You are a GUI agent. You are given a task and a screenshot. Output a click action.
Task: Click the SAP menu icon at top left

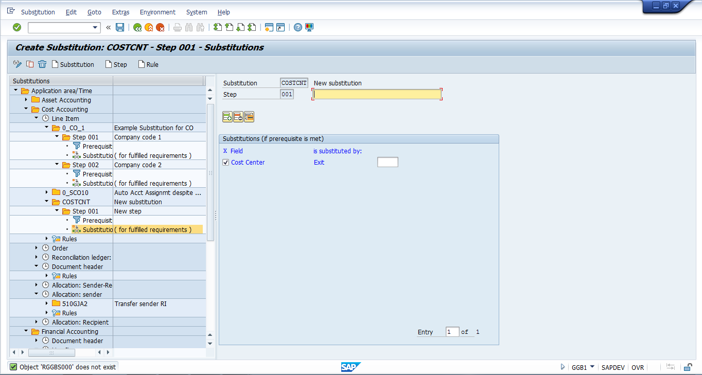point(11,11)
